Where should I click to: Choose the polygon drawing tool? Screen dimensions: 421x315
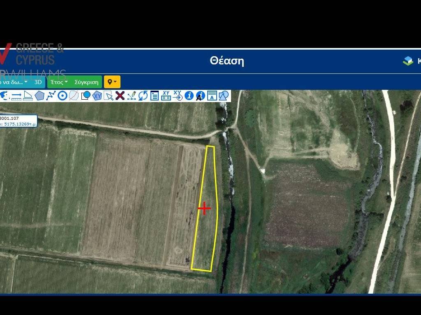coord(39,96)
